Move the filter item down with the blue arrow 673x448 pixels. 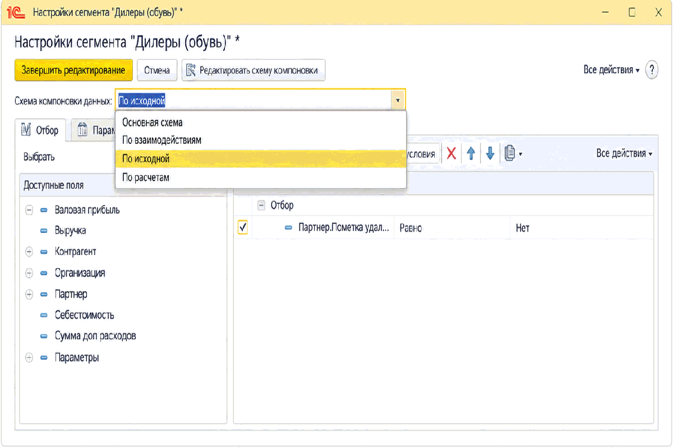click(x=490, y=153)
